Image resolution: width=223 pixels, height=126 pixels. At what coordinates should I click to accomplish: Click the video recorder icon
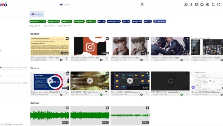tap(202, 5)
